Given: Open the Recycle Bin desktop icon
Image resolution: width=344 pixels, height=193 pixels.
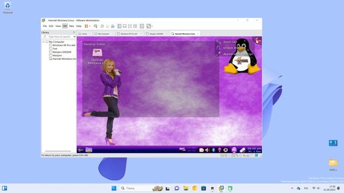Looking at the screenshot, I should (x=8, y=8).
